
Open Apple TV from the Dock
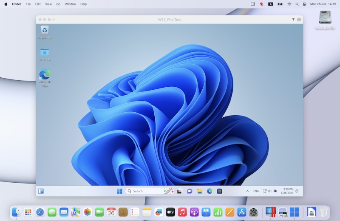pos(170,212)
